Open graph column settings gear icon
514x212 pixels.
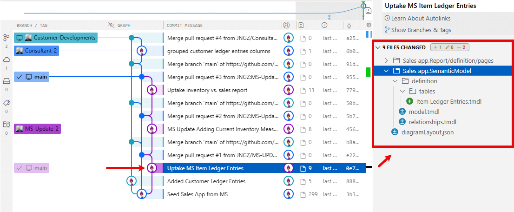369,25
